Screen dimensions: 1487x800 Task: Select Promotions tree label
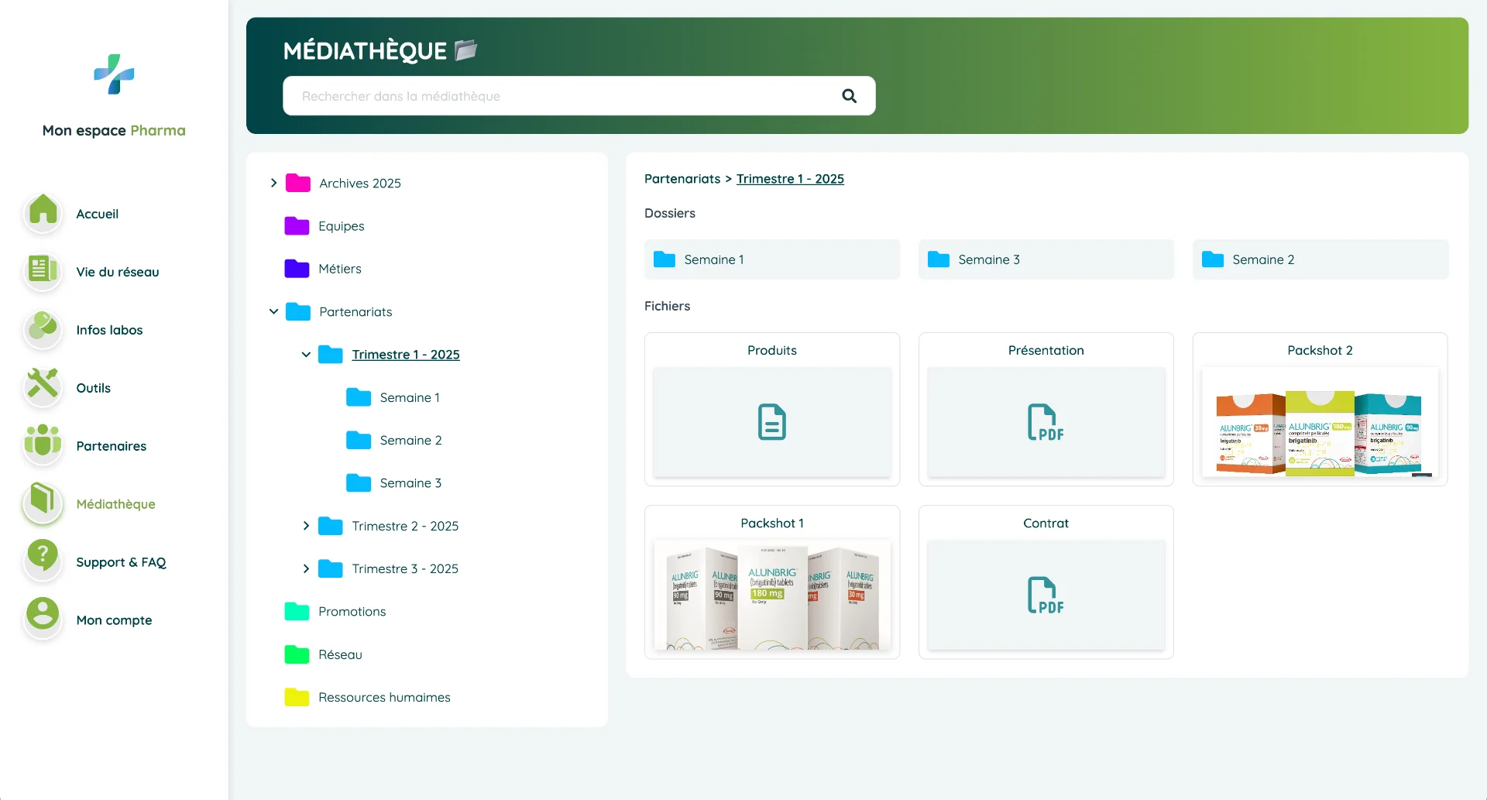[352, 612]
